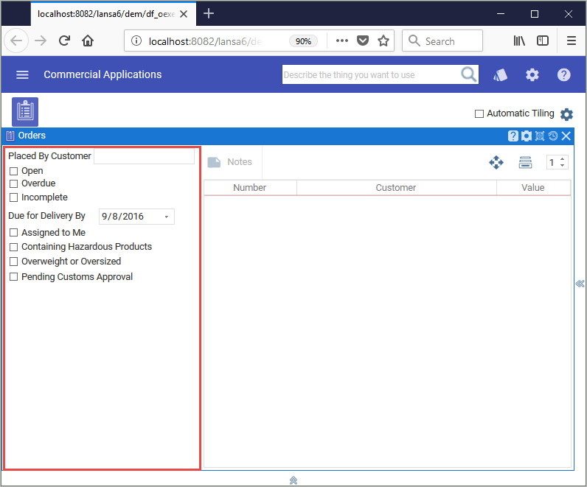Check the Open filter
This screenshot has height=487, width=587.
13,172
